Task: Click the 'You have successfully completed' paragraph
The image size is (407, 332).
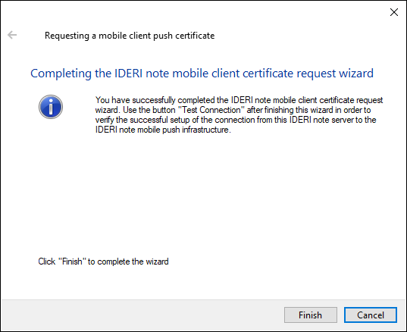Action: click(x=239, y=114)
